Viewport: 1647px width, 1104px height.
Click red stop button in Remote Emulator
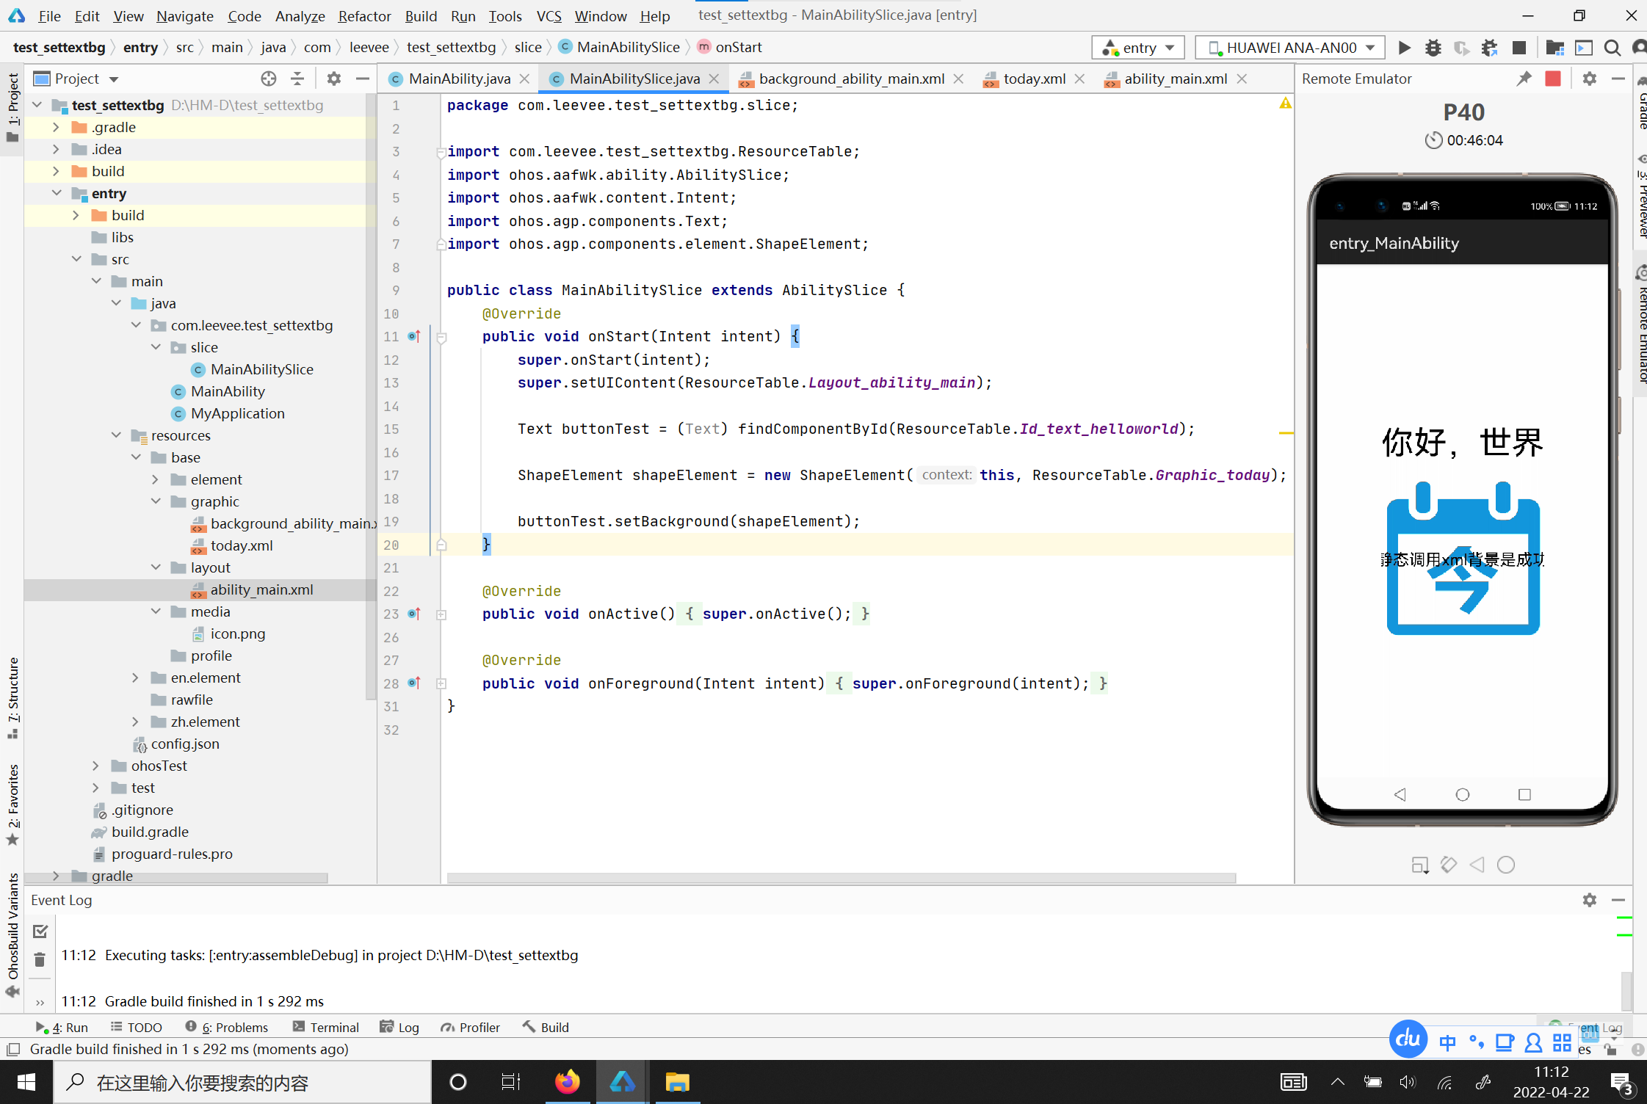(x=1553, y=79)
